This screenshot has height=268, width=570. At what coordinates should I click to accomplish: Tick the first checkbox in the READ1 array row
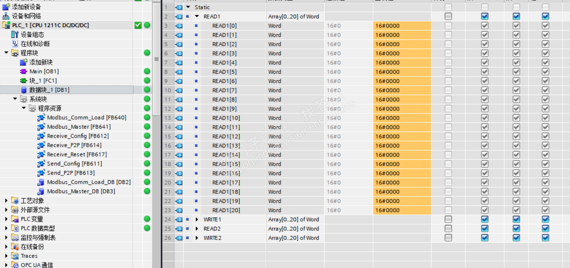(x=448, y=16)
